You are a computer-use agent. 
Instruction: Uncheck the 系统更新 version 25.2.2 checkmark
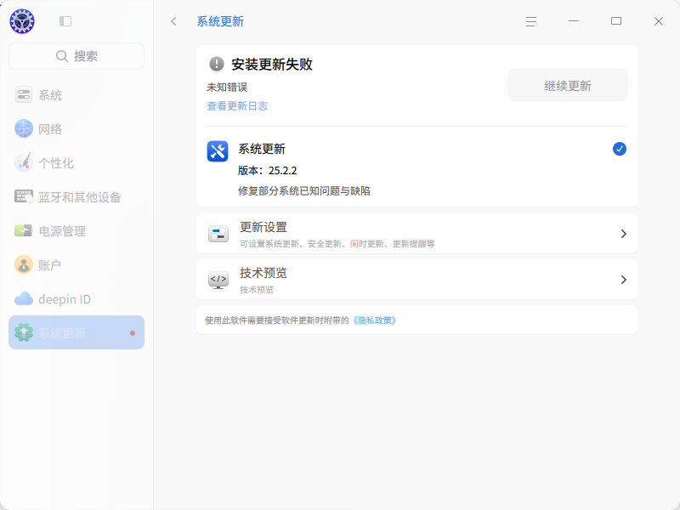[620, 149]
